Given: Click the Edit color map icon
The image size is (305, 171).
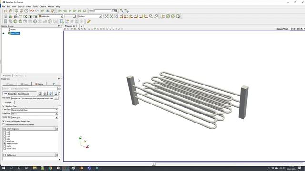Looking at the screenshot, I should pyautogui.click(x=10, y=16).
